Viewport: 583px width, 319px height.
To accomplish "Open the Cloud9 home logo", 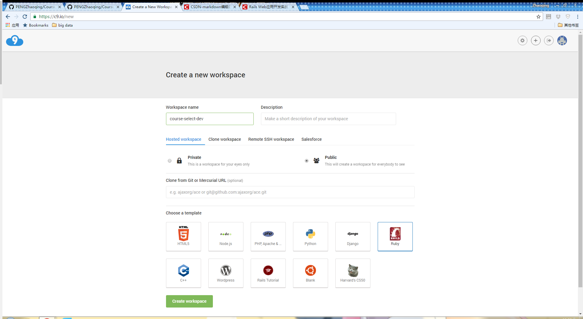I will pyautogui.click(x=15, y=40).
